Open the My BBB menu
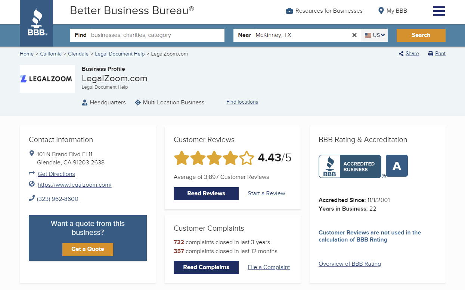The width and height of the screenshot is (465, 290). pyautogui.click(x=393, y=11)
